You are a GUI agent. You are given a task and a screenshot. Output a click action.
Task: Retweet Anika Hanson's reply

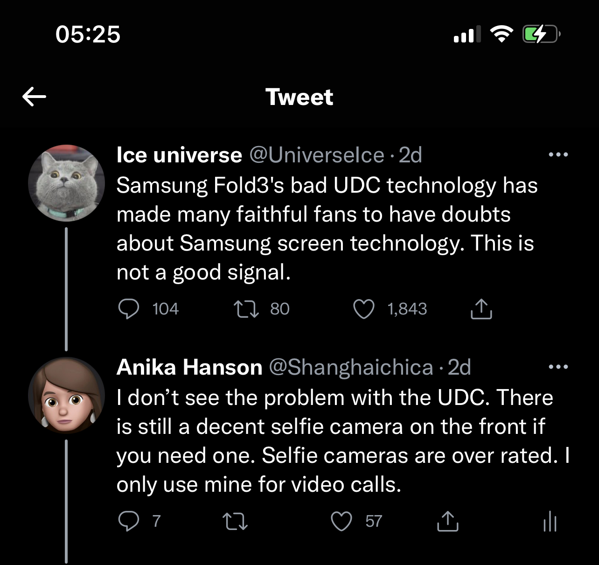235,522
